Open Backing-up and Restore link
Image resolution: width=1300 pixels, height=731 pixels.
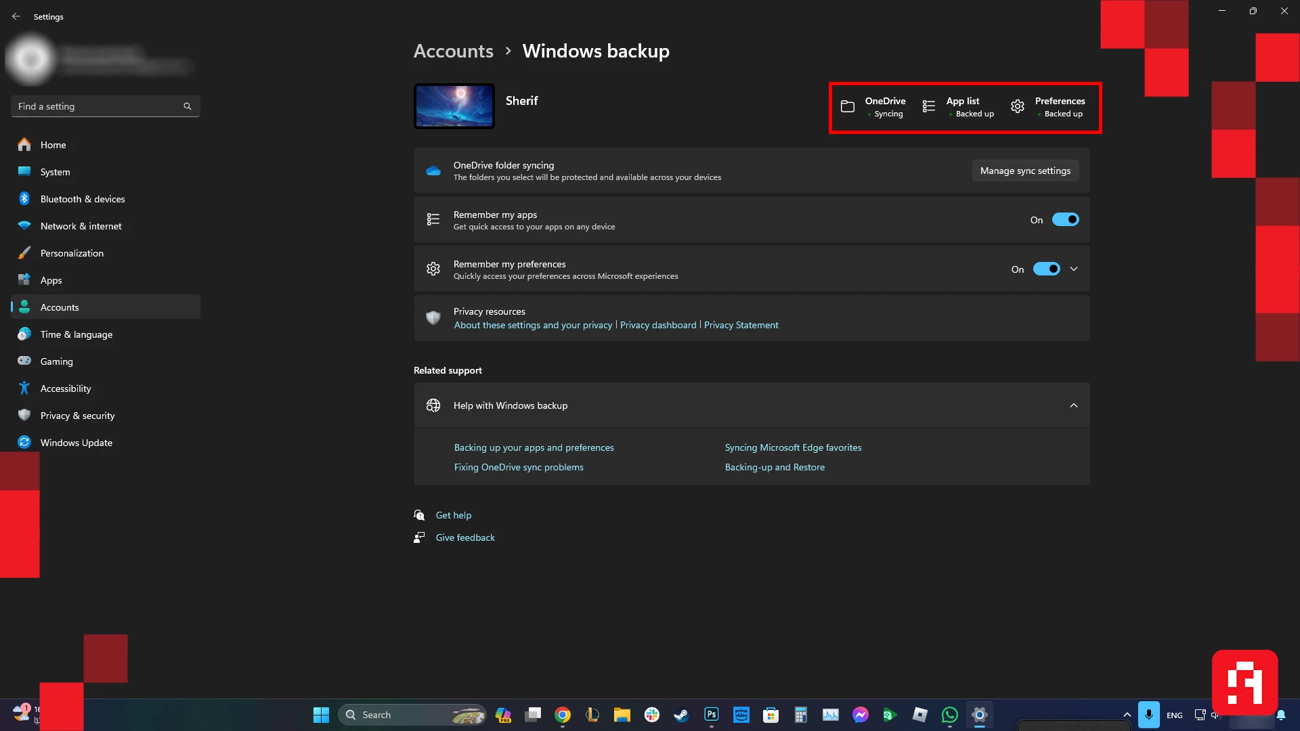[775, 467]
